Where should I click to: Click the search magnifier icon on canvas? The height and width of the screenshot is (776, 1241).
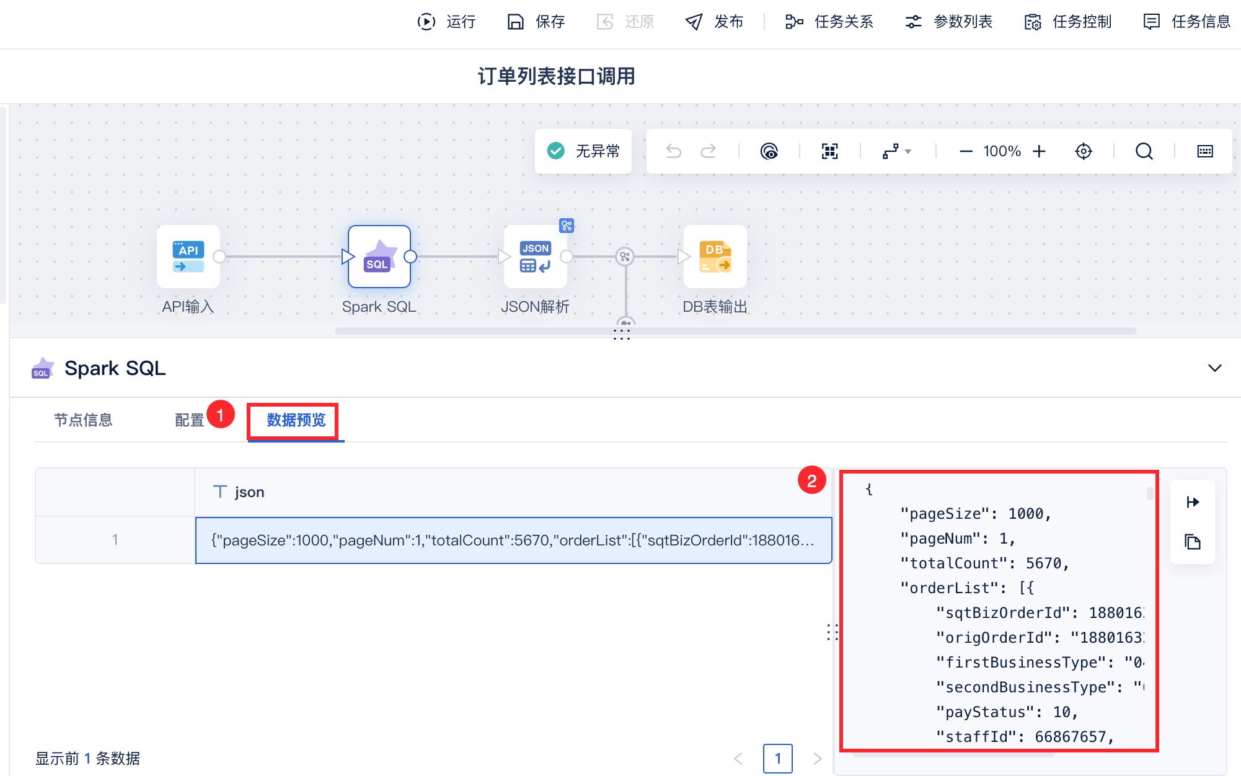click(1144, 151)
